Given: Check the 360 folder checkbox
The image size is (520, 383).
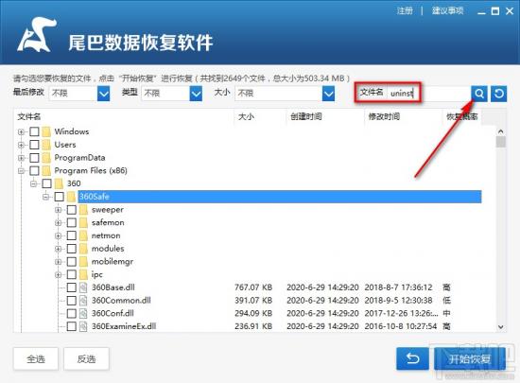Looking at the screenshot, I should 46,183.
